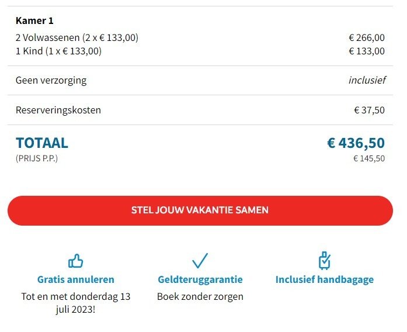The height and width of the screenshot is (332, 407).
Task: Click the Boek zonder zorgen text
Action: [x=200, y=296]
